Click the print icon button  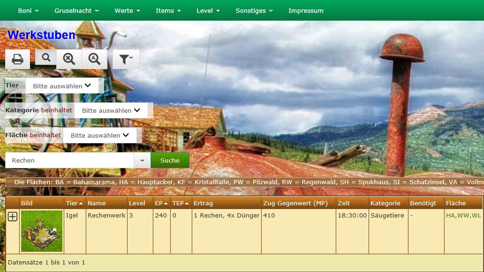[18, 59]
